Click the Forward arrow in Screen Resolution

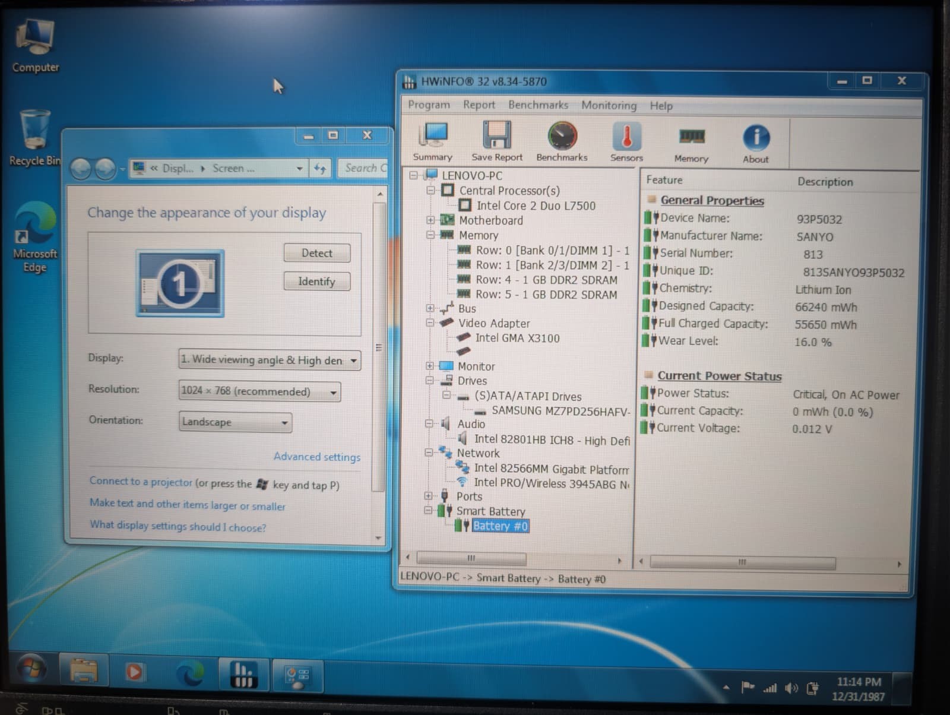pos(105,169)
